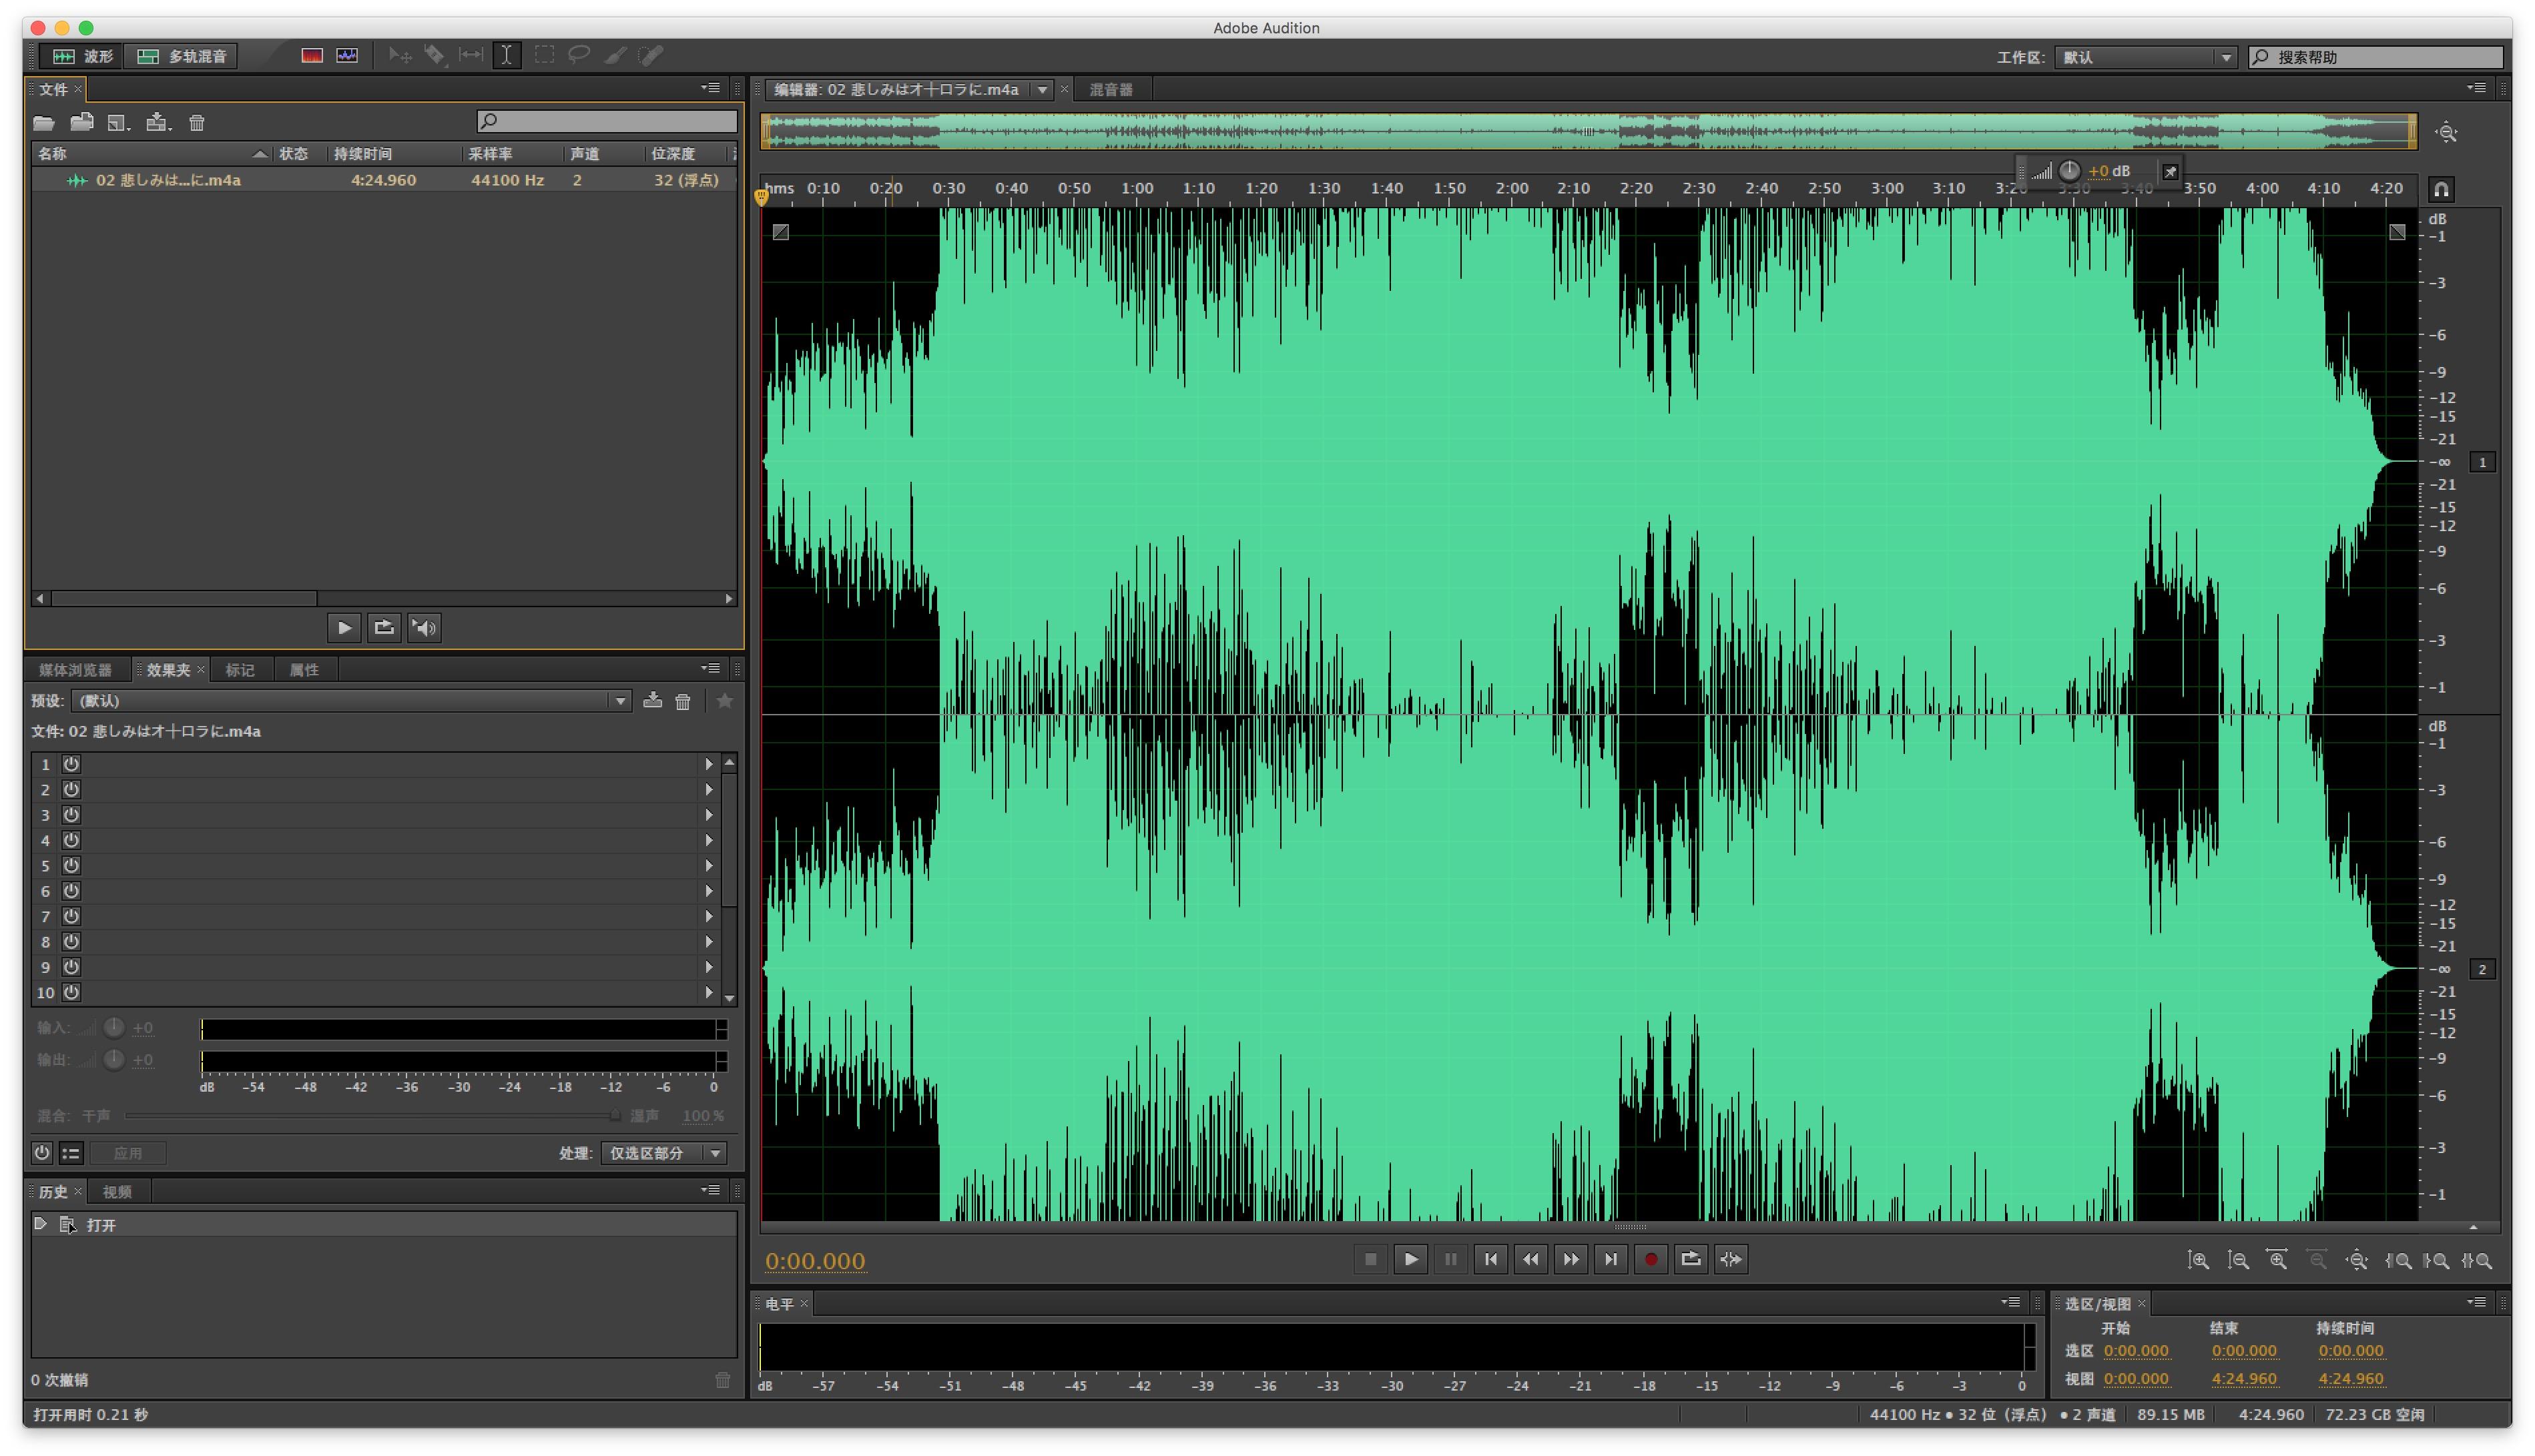Expand the Open history entry
Viewport: 2535px width, 1456px height.
[40, 1224]
